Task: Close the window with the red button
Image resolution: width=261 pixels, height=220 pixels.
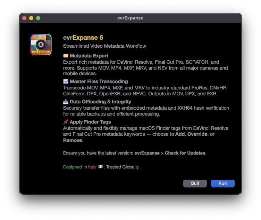Action: 24,18
